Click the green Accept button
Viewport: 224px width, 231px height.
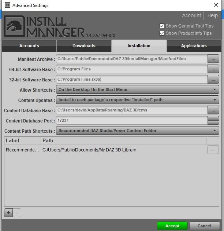pyautogui.click(x=172, y=226)
